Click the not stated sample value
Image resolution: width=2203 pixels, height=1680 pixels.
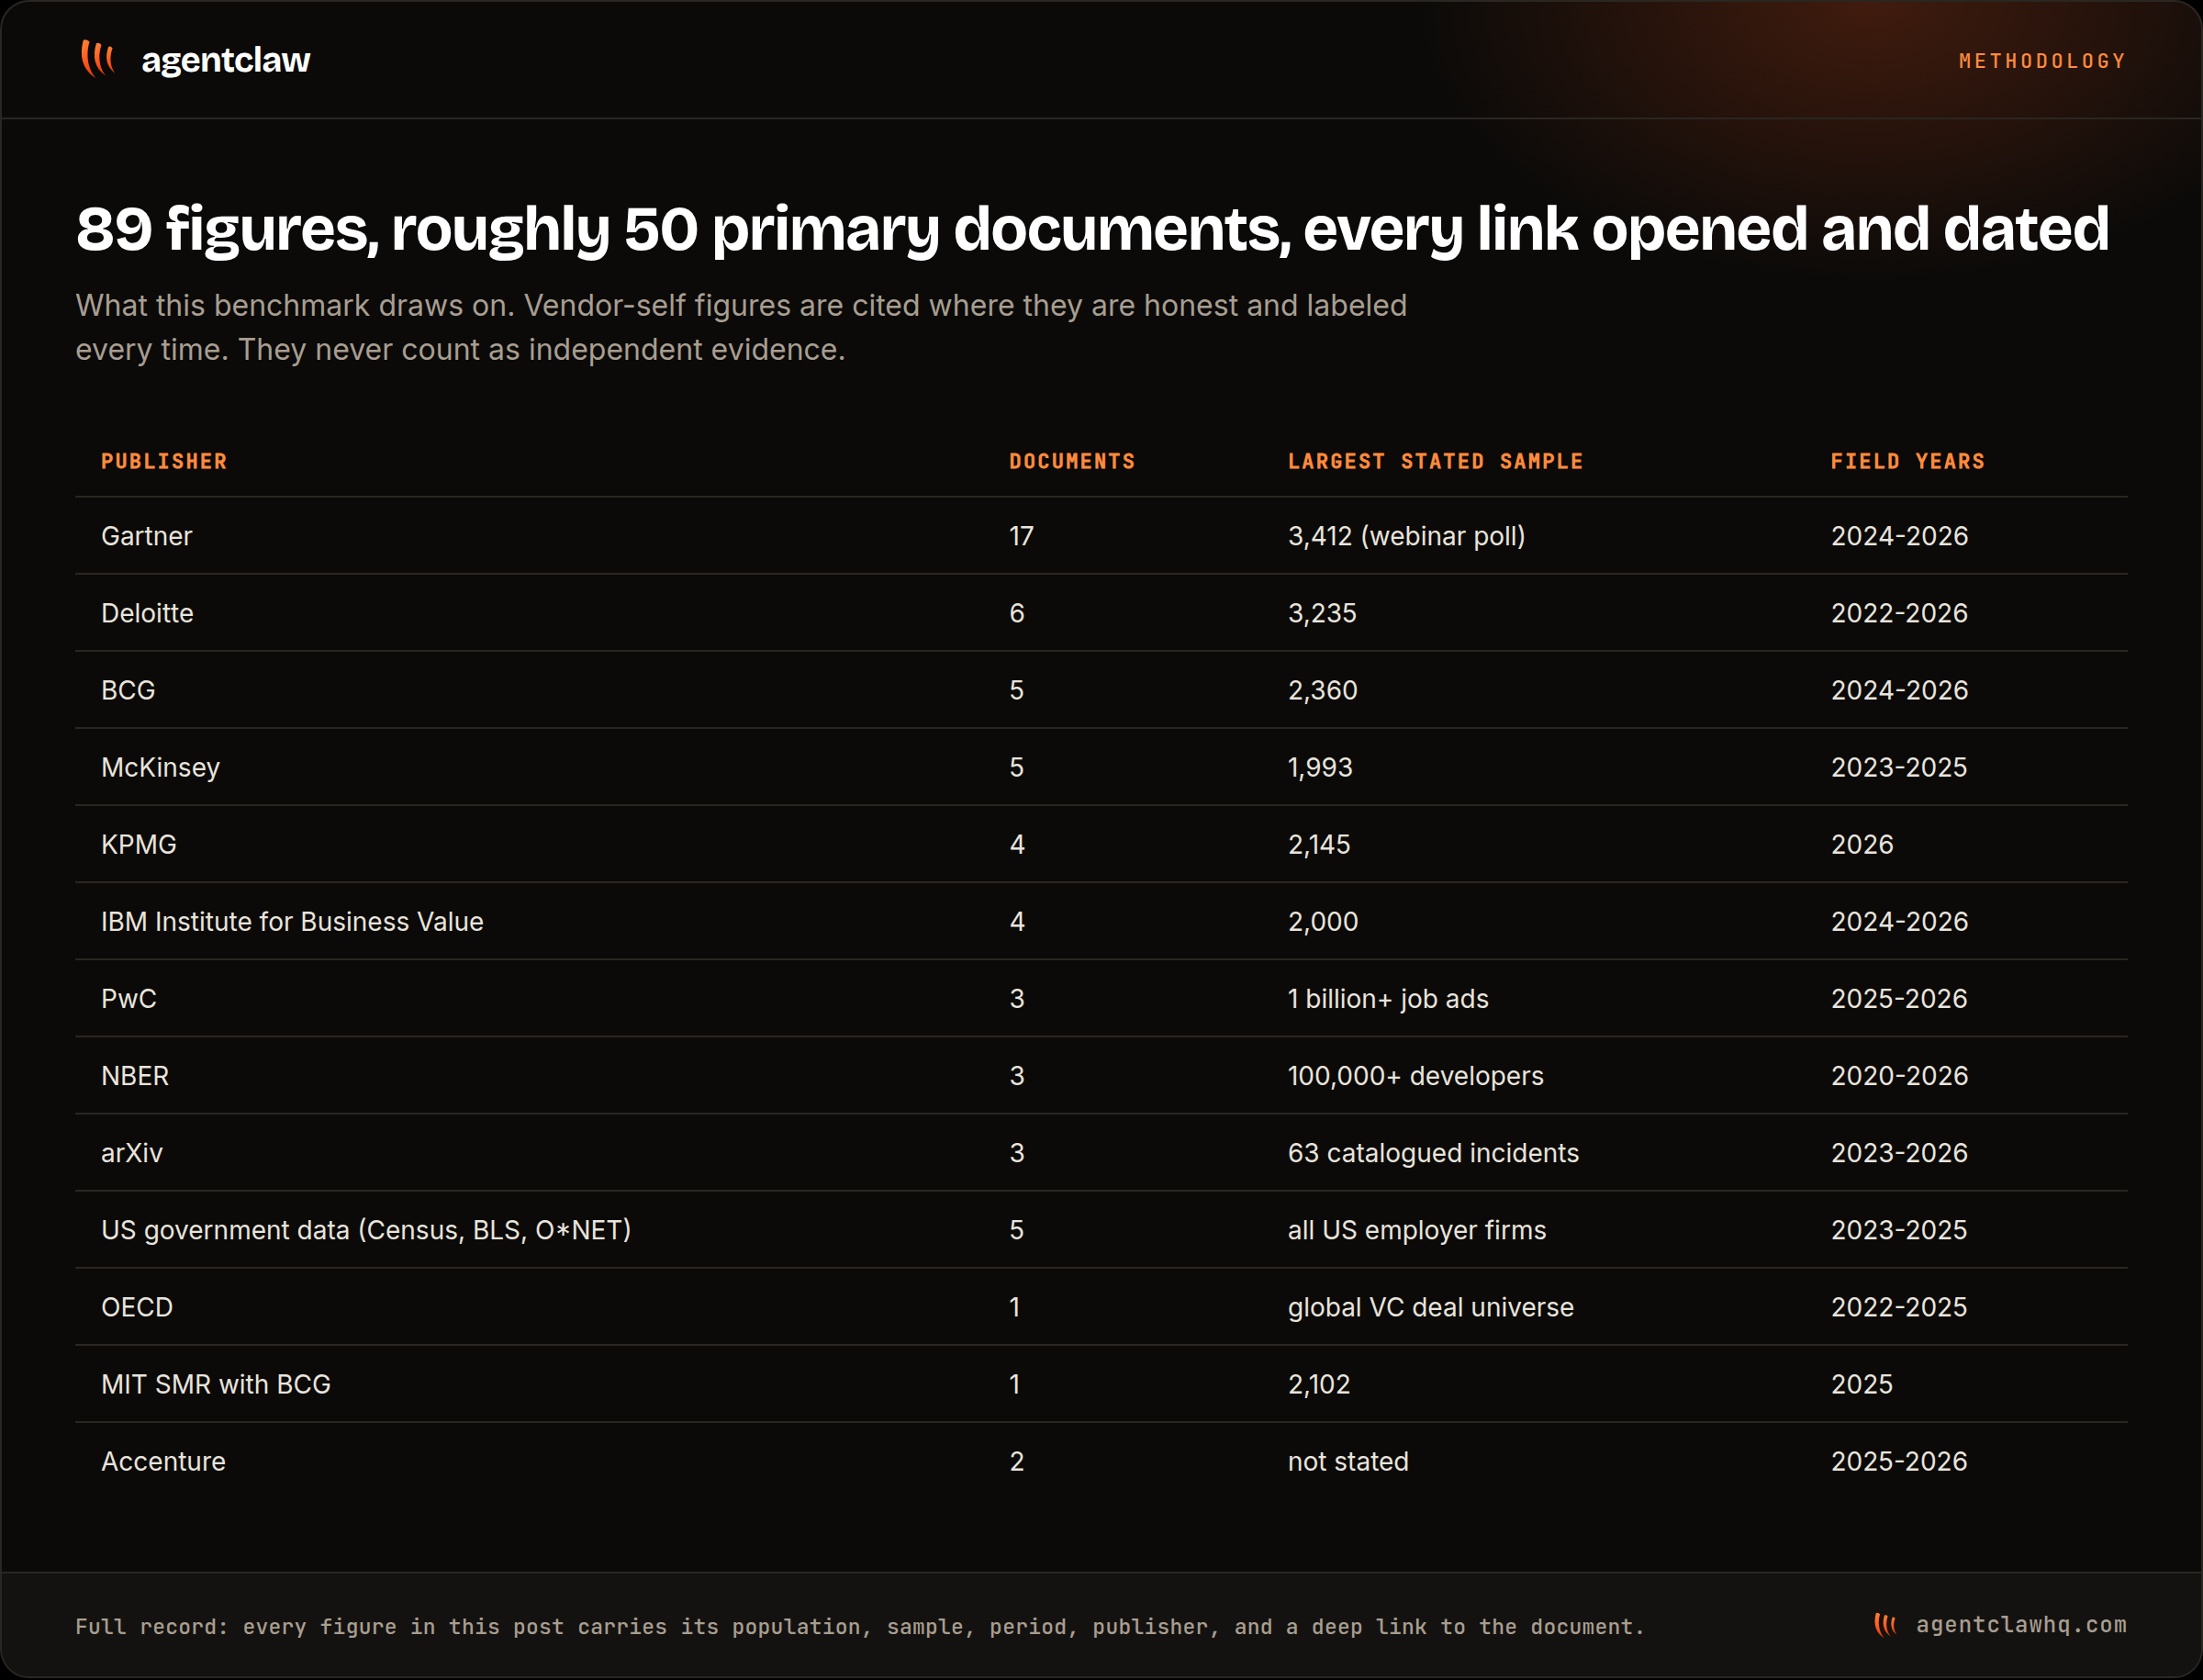1348,1461
